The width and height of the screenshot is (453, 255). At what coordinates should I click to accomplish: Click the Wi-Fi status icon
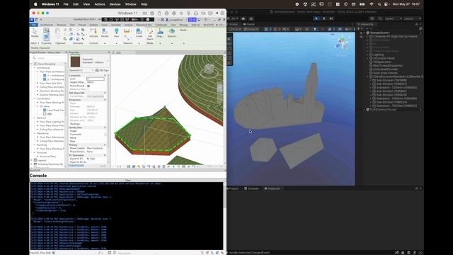point(372,4)
